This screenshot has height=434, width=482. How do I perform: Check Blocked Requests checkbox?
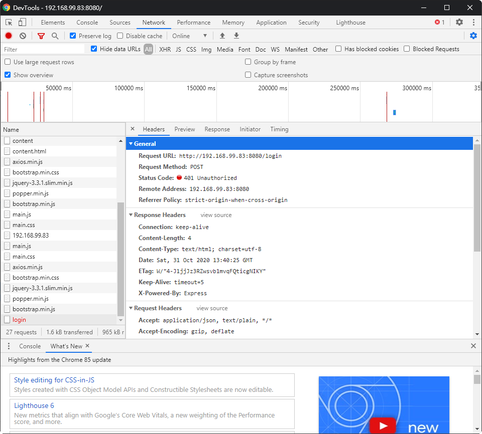407,49
